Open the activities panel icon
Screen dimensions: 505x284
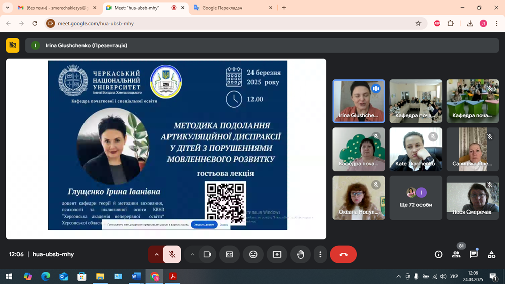point(491,255)
